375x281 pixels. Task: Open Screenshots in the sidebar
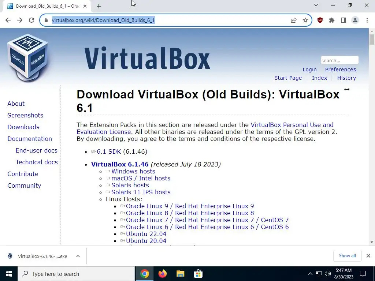(x=25, y=115)
